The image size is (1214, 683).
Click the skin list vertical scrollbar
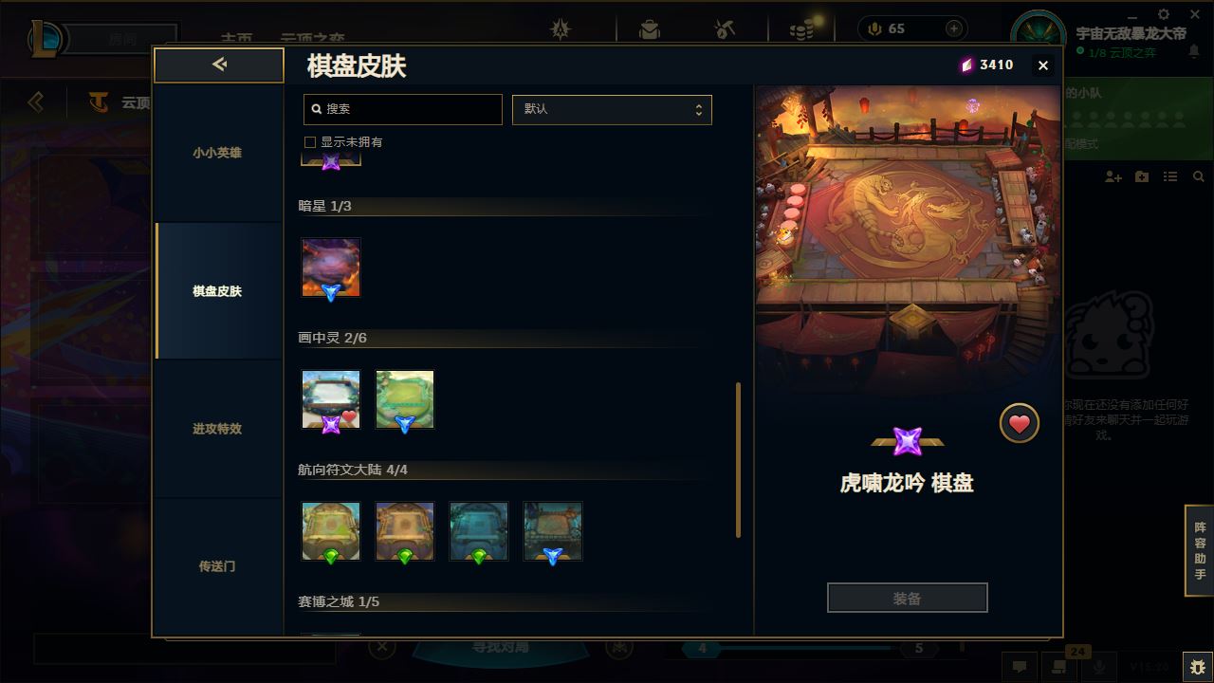[739, 460]
